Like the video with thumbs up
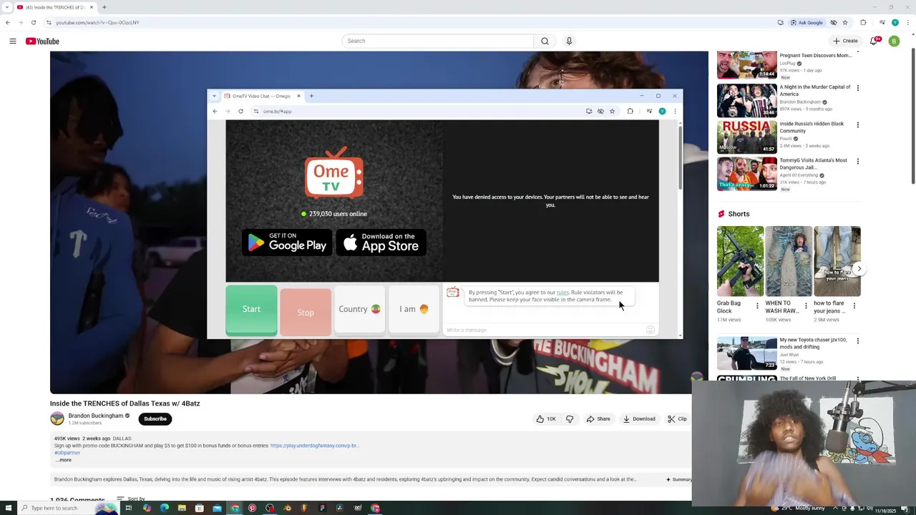Image resolution: width=916 pixels, height=515 pixels. click(x=546, y=418)
